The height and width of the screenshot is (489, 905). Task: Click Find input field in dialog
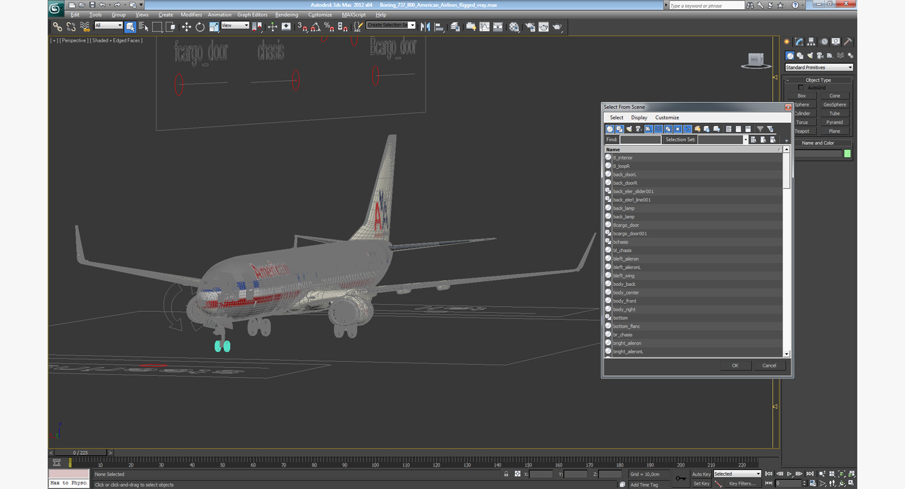click(x=640, y=139)
